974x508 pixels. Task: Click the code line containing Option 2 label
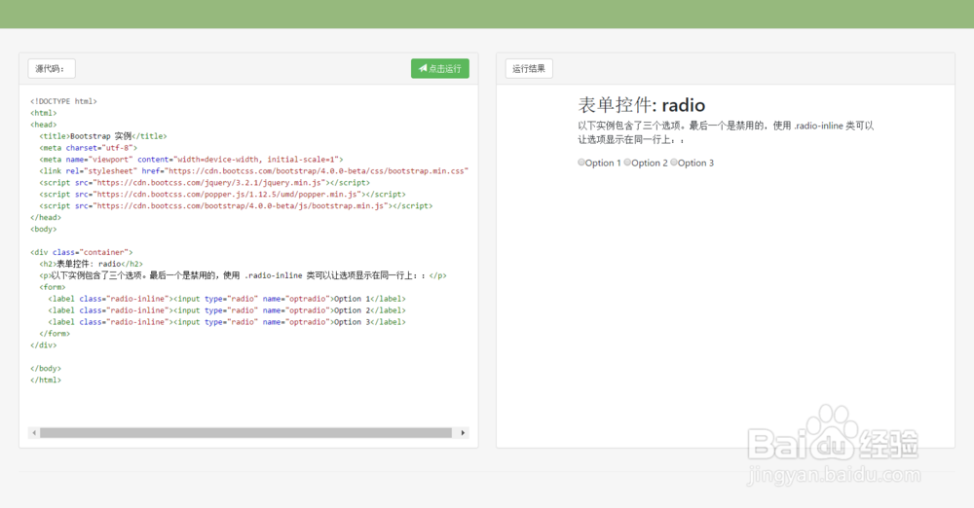[227, 310]
